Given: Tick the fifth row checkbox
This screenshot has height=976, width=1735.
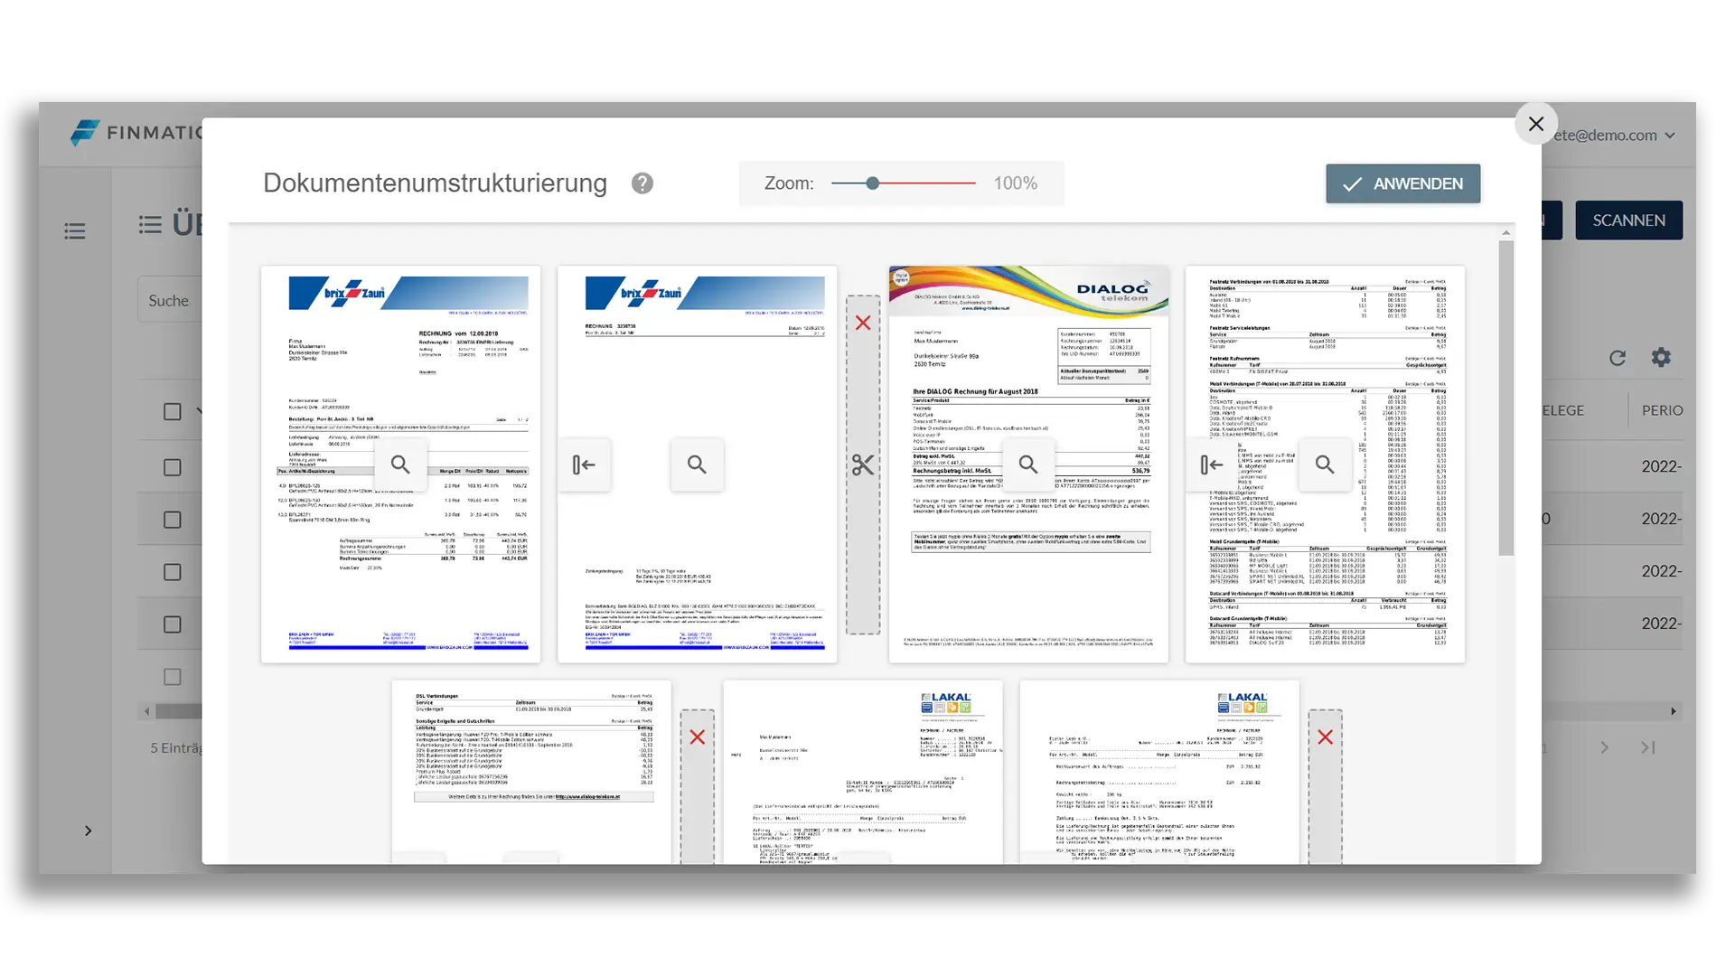Looking at the screenshot, I should click(172, 677).
